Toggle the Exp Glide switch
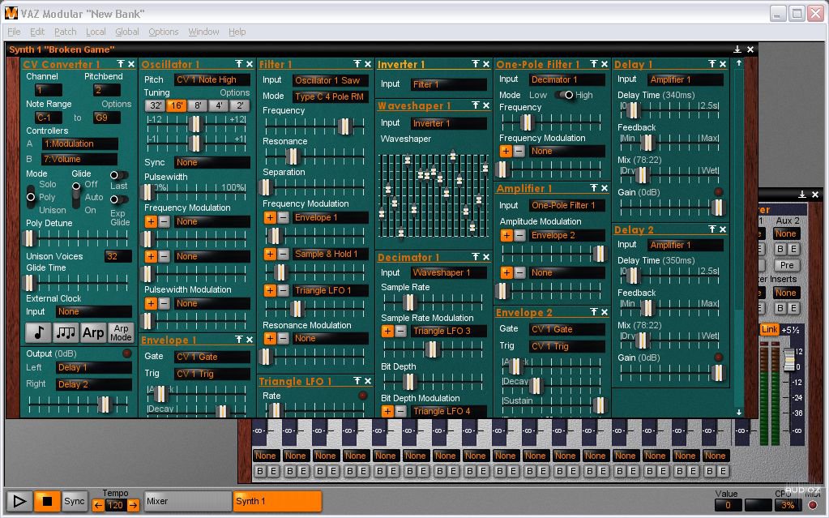 [x=118, y=199]
